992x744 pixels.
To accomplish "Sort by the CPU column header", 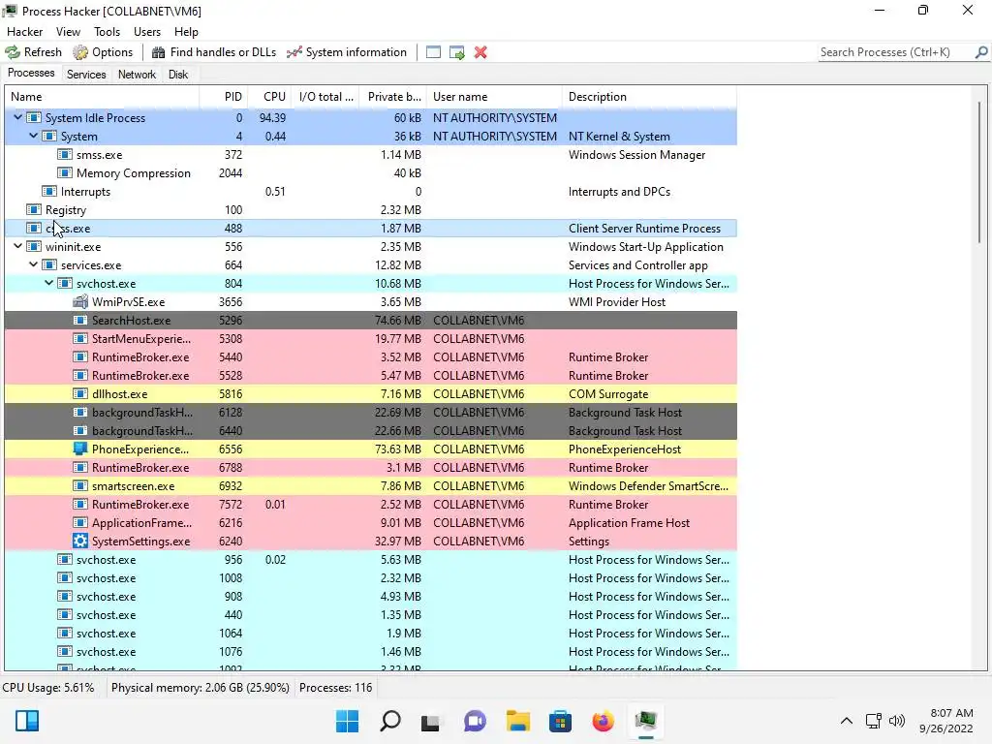I will point(269,97).
